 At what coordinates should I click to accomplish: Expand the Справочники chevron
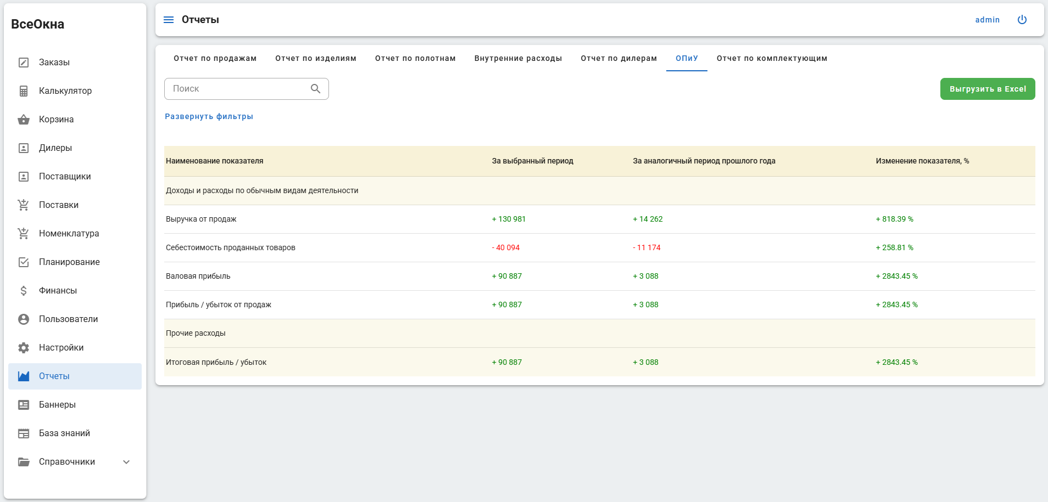coord(126,462)
